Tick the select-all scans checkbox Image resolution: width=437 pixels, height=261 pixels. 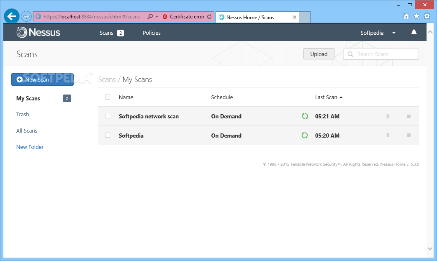pyautogui.click(x=108, y=97)
